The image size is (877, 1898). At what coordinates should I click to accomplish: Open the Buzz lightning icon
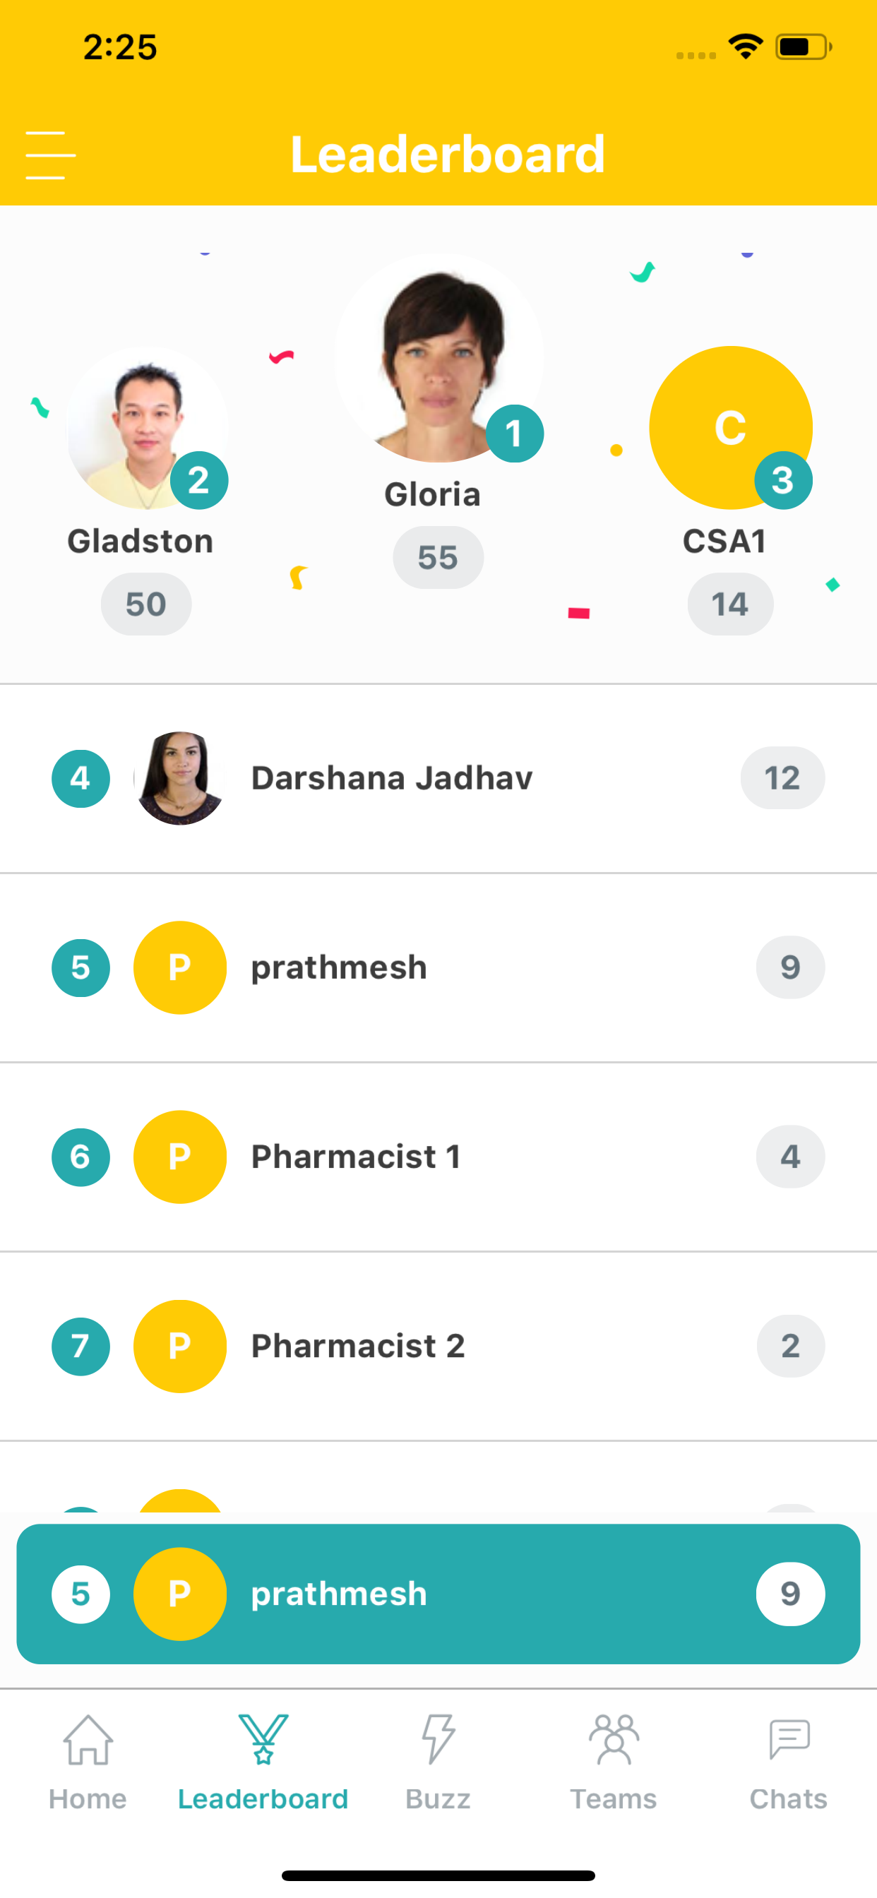pos(438,1739)
